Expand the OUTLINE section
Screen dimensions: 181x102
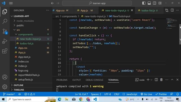tap(31, 85)
